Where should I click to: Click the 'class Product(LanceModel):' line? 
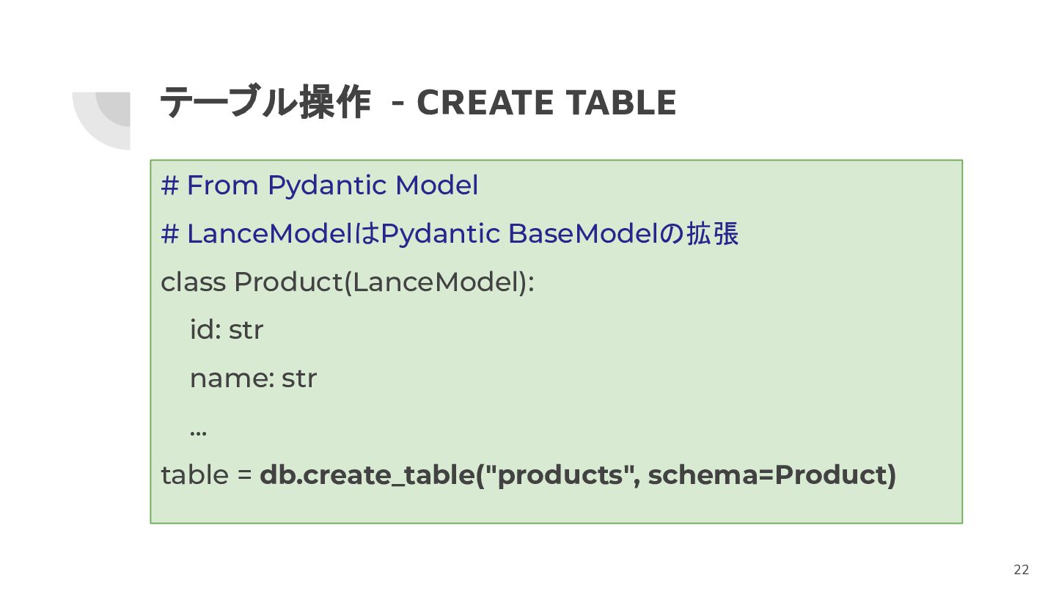pyautogui.click(x=348, y=282)
